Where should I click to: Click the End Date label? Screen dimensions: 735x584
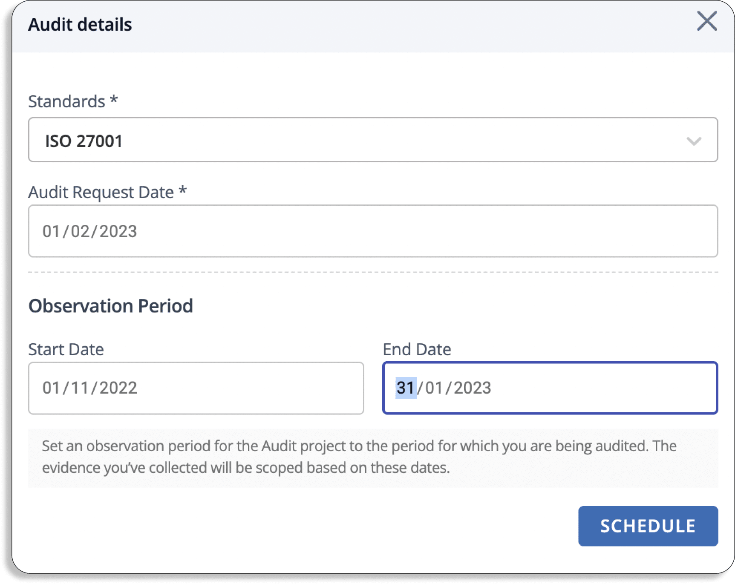tap(417, 349)
